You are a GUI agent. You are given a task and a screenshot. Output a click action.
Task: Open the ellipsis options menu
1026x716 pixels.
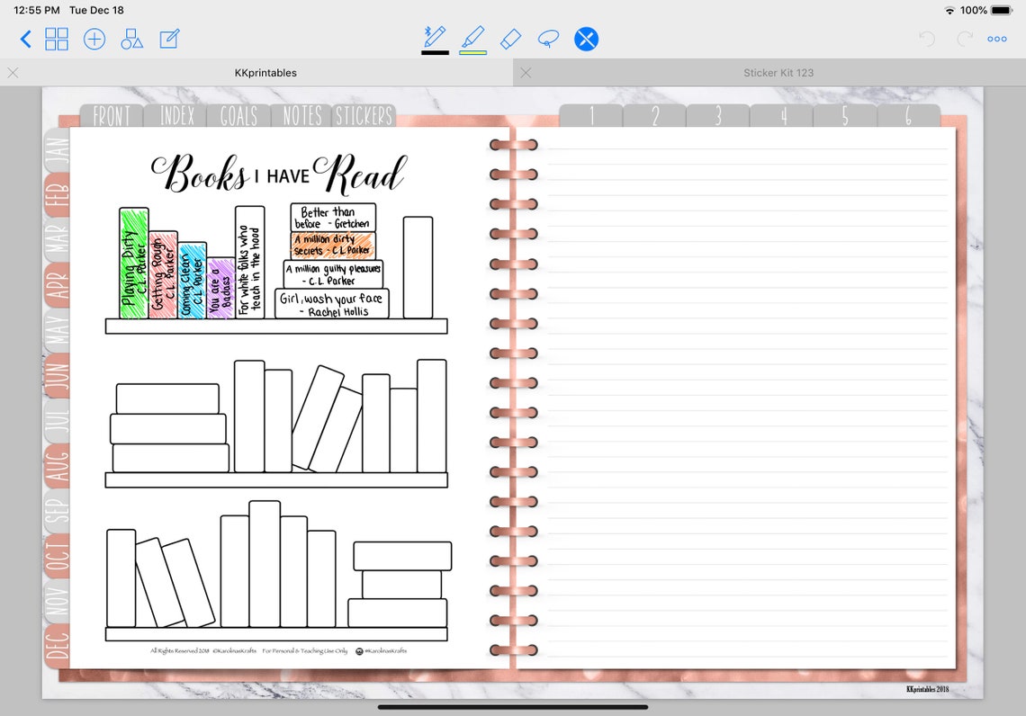pos(996,38)
